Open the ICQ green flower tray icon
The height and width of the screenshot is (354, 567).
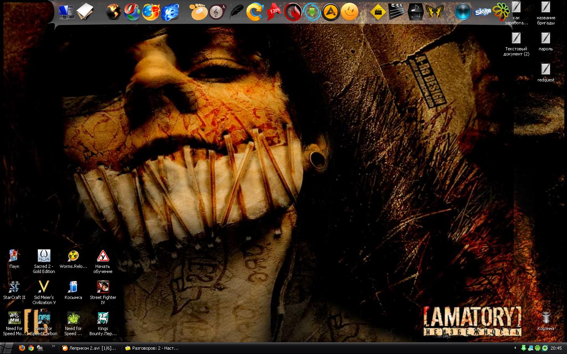pos(538,348)
